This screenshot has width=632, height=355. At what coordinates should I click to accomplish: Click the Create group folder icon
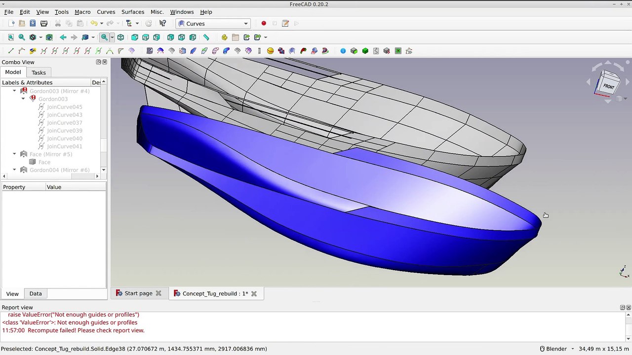(236, 37)
